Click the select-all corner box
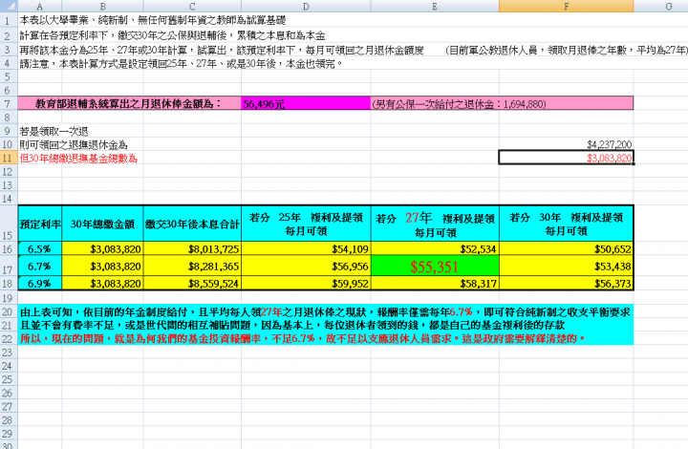Screen dimensions: 688x449 [9, 6]
